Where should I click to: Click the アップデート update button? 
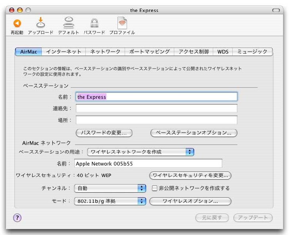pos(253,218)
